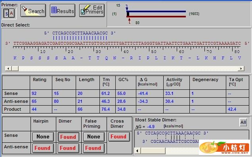Click the blue sense strand bar in the map
The height and width of the screenshot is (157, 252).
156,11
